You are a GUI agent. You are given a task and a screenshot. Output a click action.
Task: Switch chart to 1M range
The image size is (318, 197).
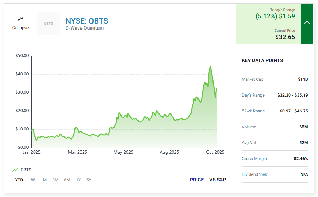pos(44,180)
